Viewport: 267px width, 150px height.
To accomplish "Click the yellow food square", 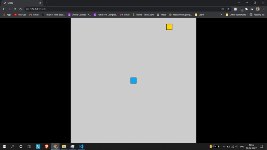I will (169, 27).
